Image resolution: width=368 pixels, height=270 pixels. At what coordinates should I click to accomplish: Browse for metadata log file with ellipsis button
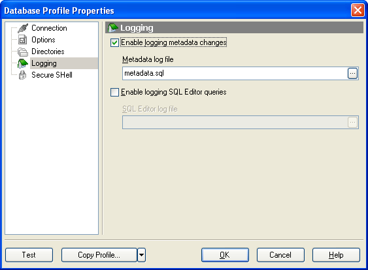(352, 74)
